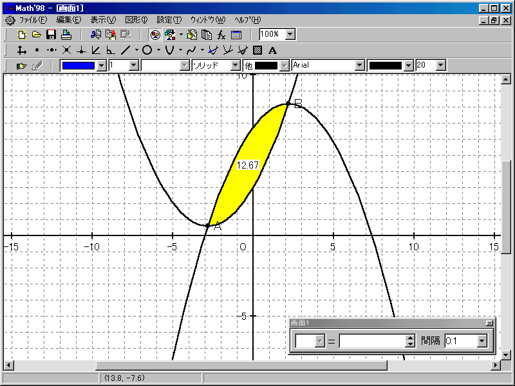Select the parabola curve tool
This screenshot has width=515, height=386.
click(169, 50)
